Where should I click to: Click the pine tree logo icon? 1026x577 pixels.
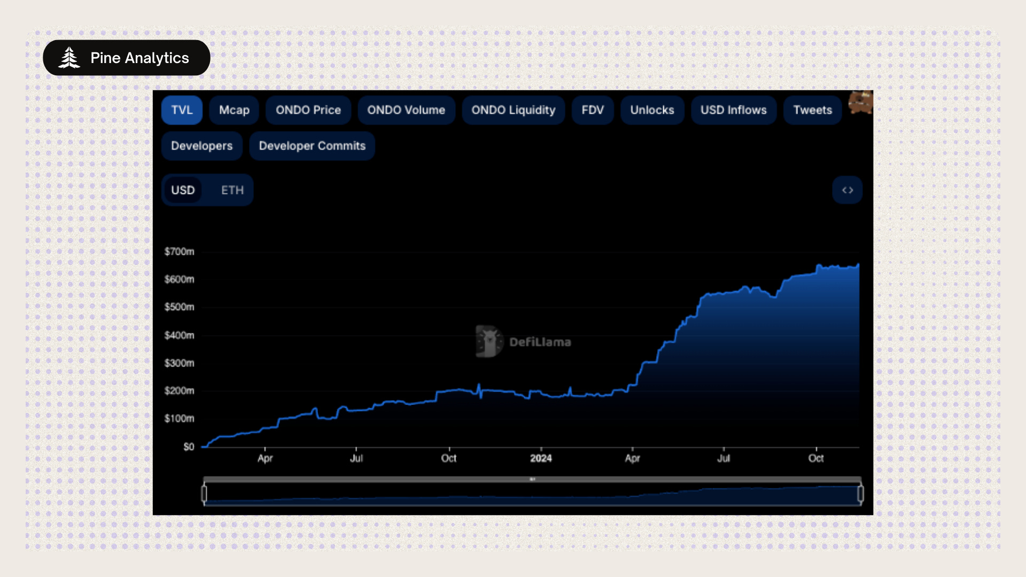(x=69, y=58)
